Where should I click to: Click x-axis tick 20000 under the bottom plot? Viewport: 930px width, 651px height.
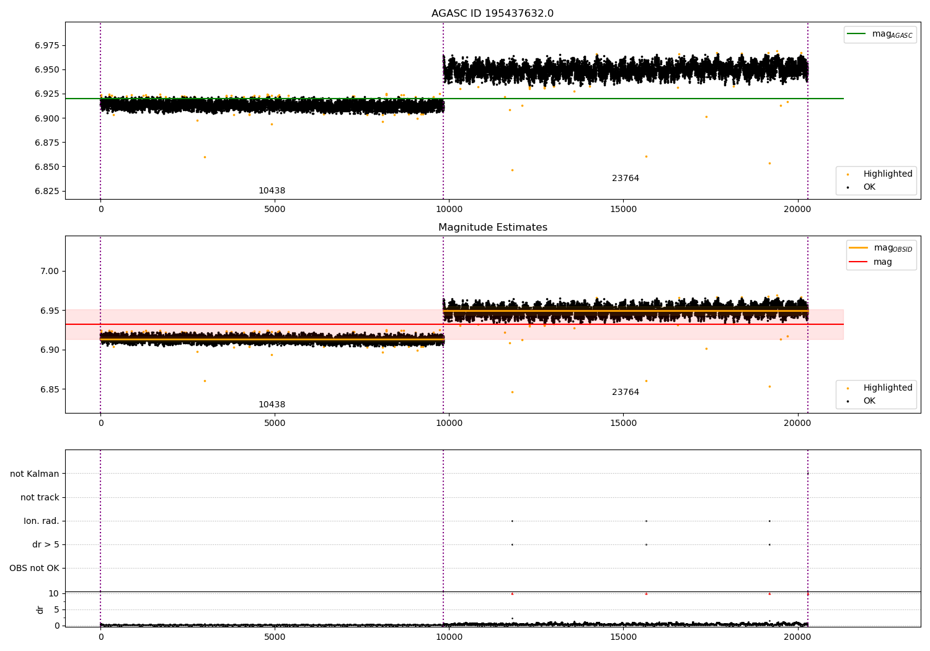(797, 637)
